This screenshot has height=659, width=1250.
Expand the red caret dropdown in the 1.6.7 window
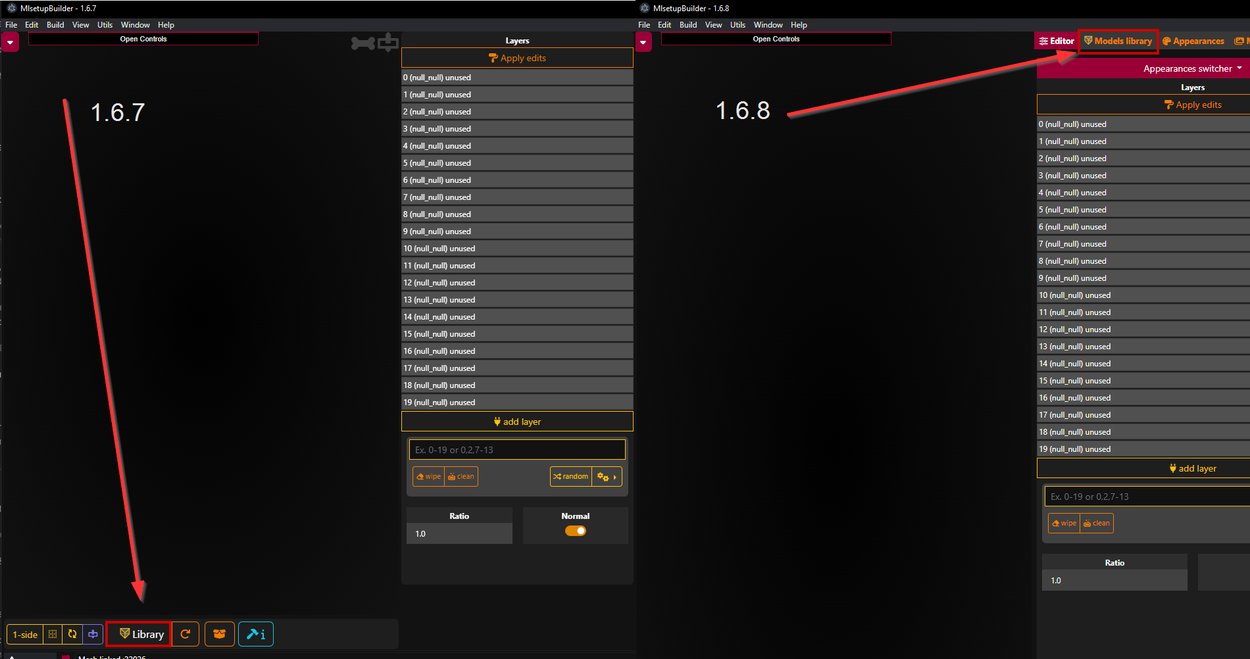pos(10,42)
